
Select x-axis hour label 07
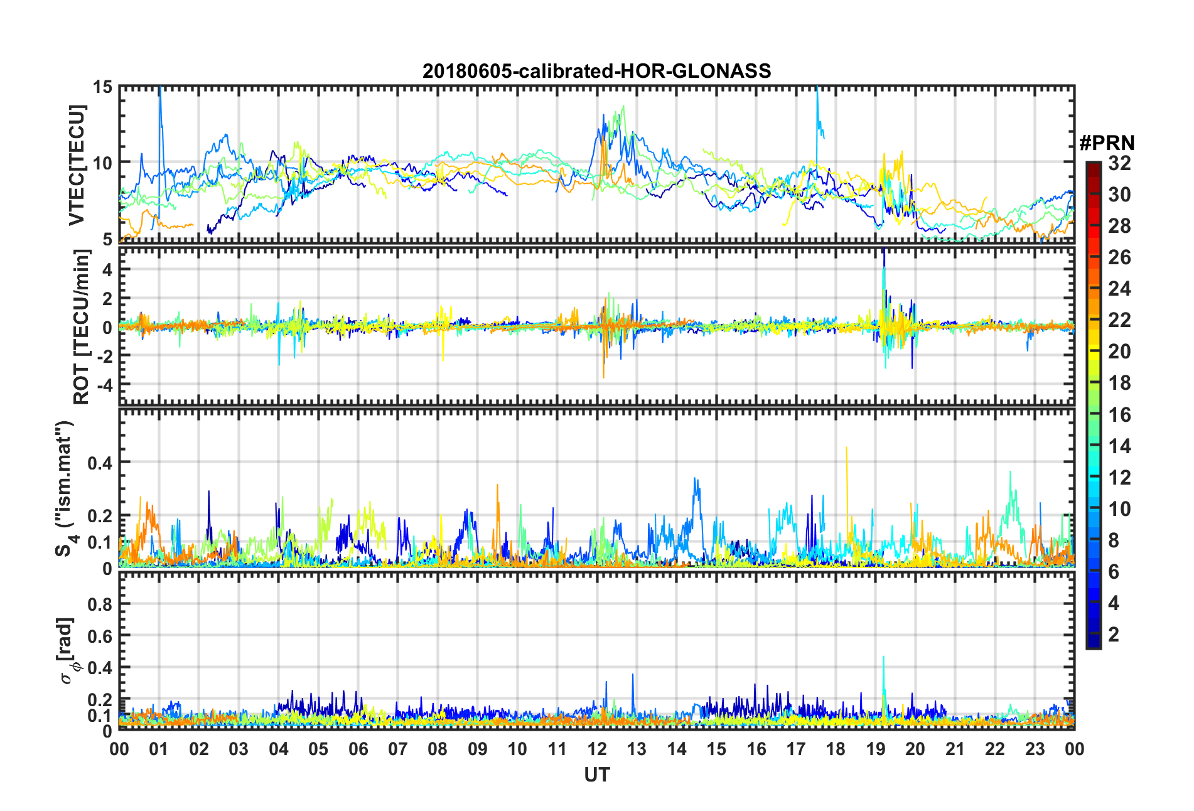click(x=398, y=749)
